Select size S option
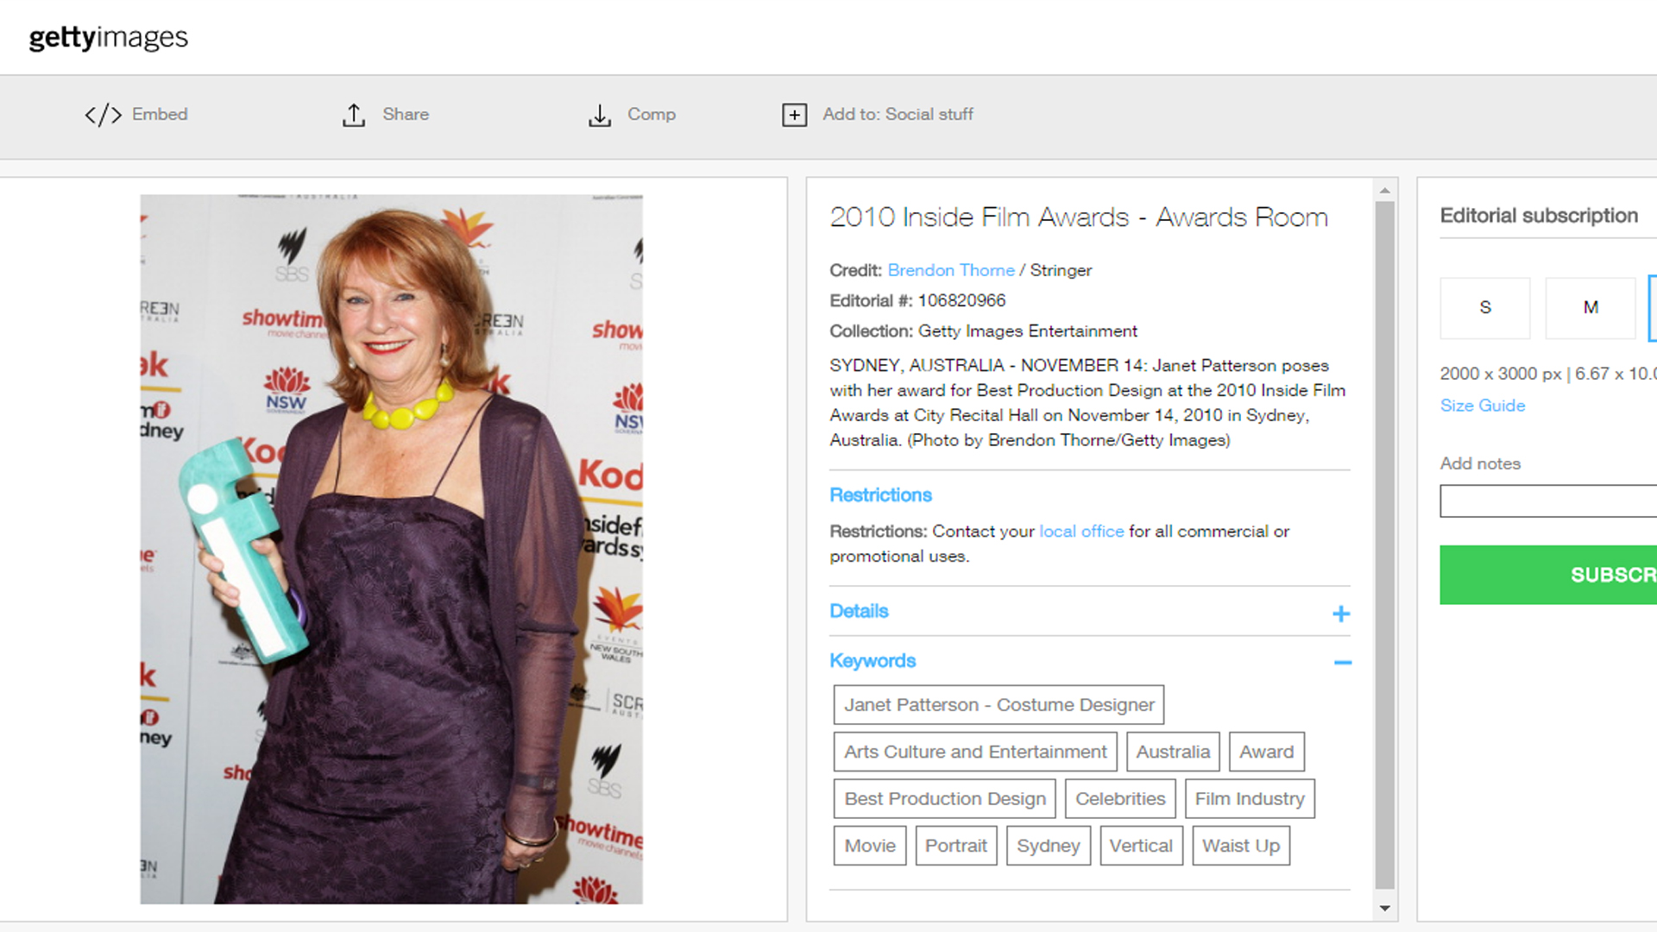Screen dimensions: 1657x932 (x=1484, y=307)
